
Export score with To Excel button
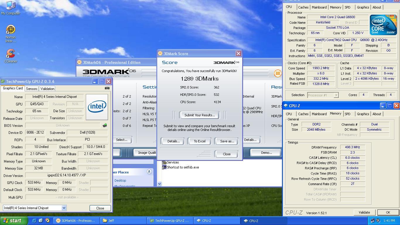[x=200, y=141]
